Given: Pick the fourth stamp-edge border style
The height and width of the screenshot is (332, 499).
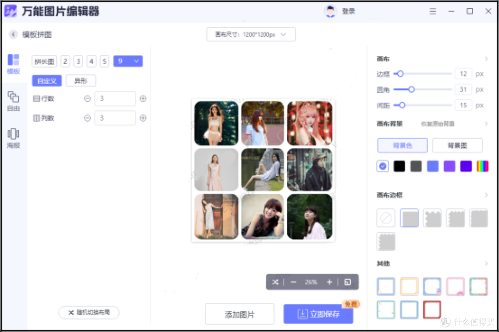Looking at the screenshot, I should click(456, 218).
